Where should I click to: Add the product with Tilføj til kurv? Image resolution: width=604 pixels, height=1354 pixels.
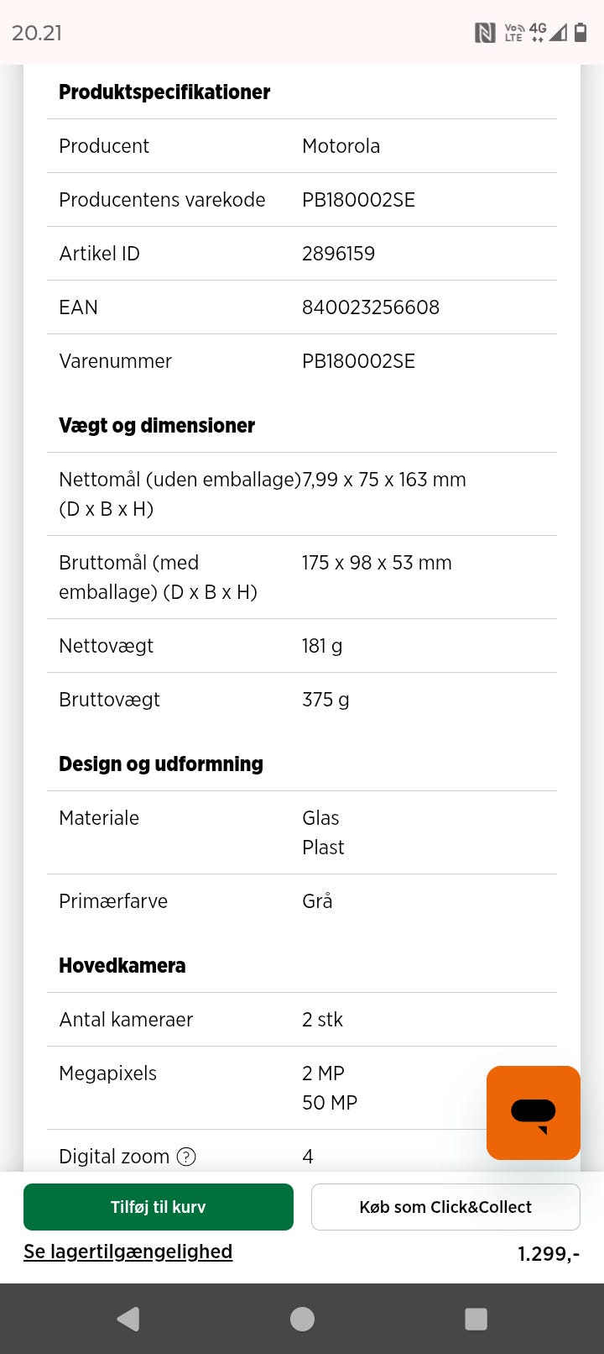(x=159, y=1207)
